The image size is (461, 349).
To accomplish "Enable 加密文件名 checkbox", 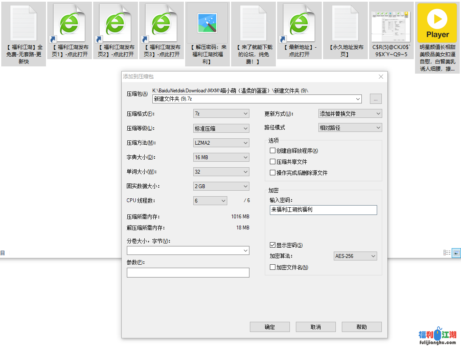I will pyautogui.click(x=273, y=267).
